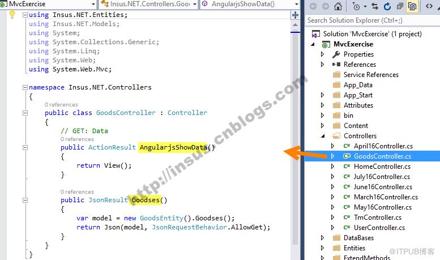The height and width of the screenshot is (260, 440).
Task: Open the AngularjsShowData() member dropdown
Action: pos(296,4)
